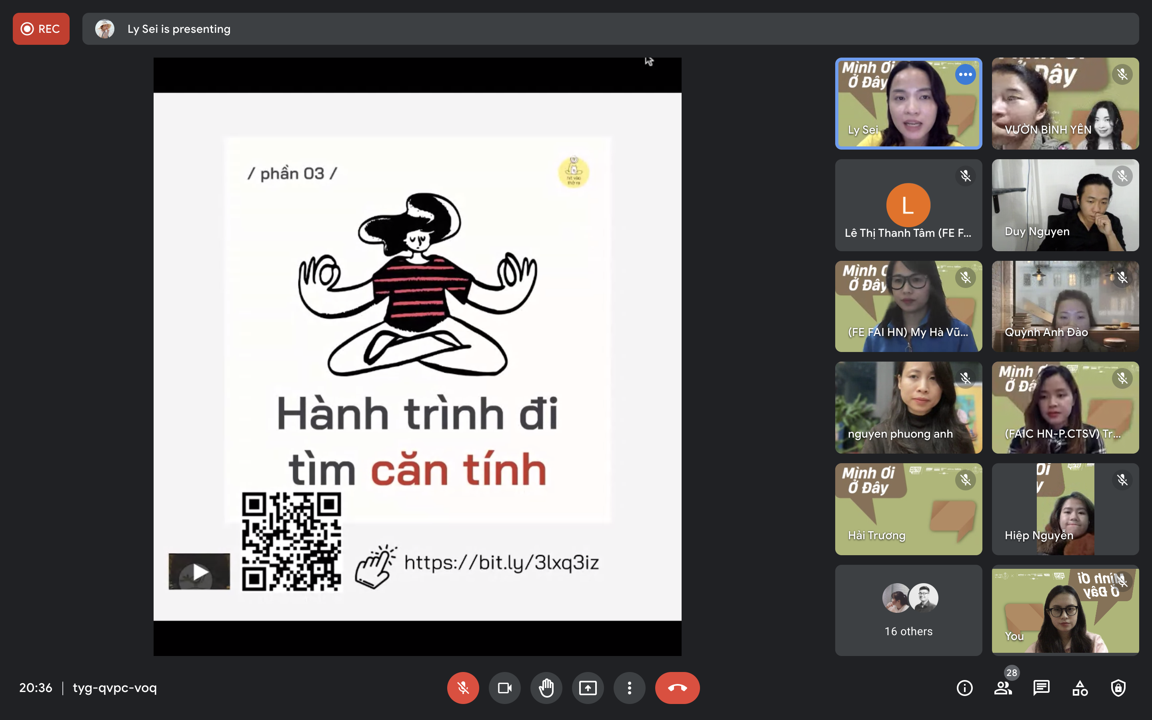Select the Ly Sei video tile

908,103
